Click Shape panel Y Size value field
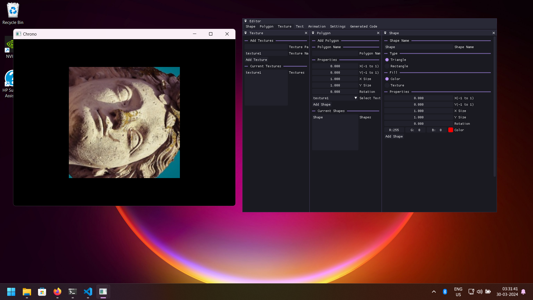This screenshot has width=533, height=300. [x=419, y=117]
